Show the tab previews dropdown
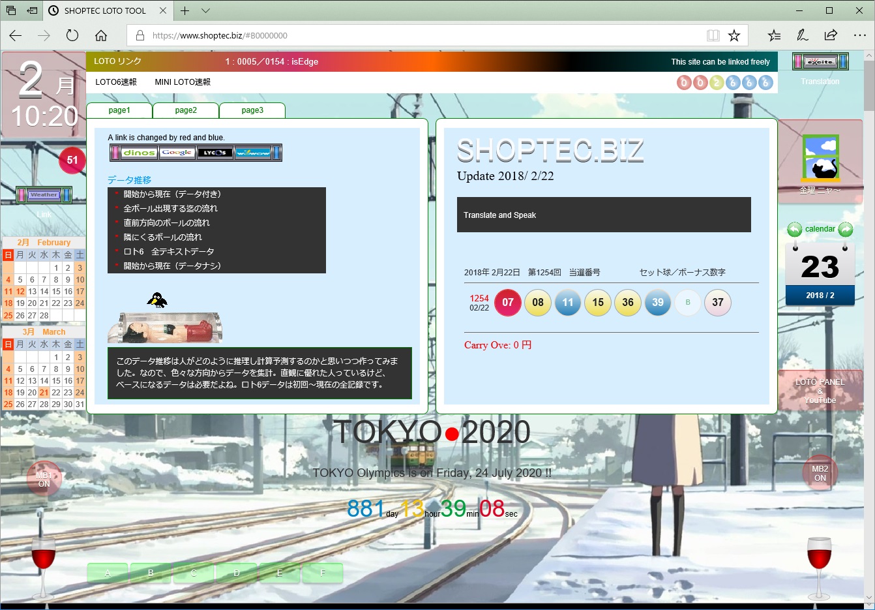 (205, 10)
